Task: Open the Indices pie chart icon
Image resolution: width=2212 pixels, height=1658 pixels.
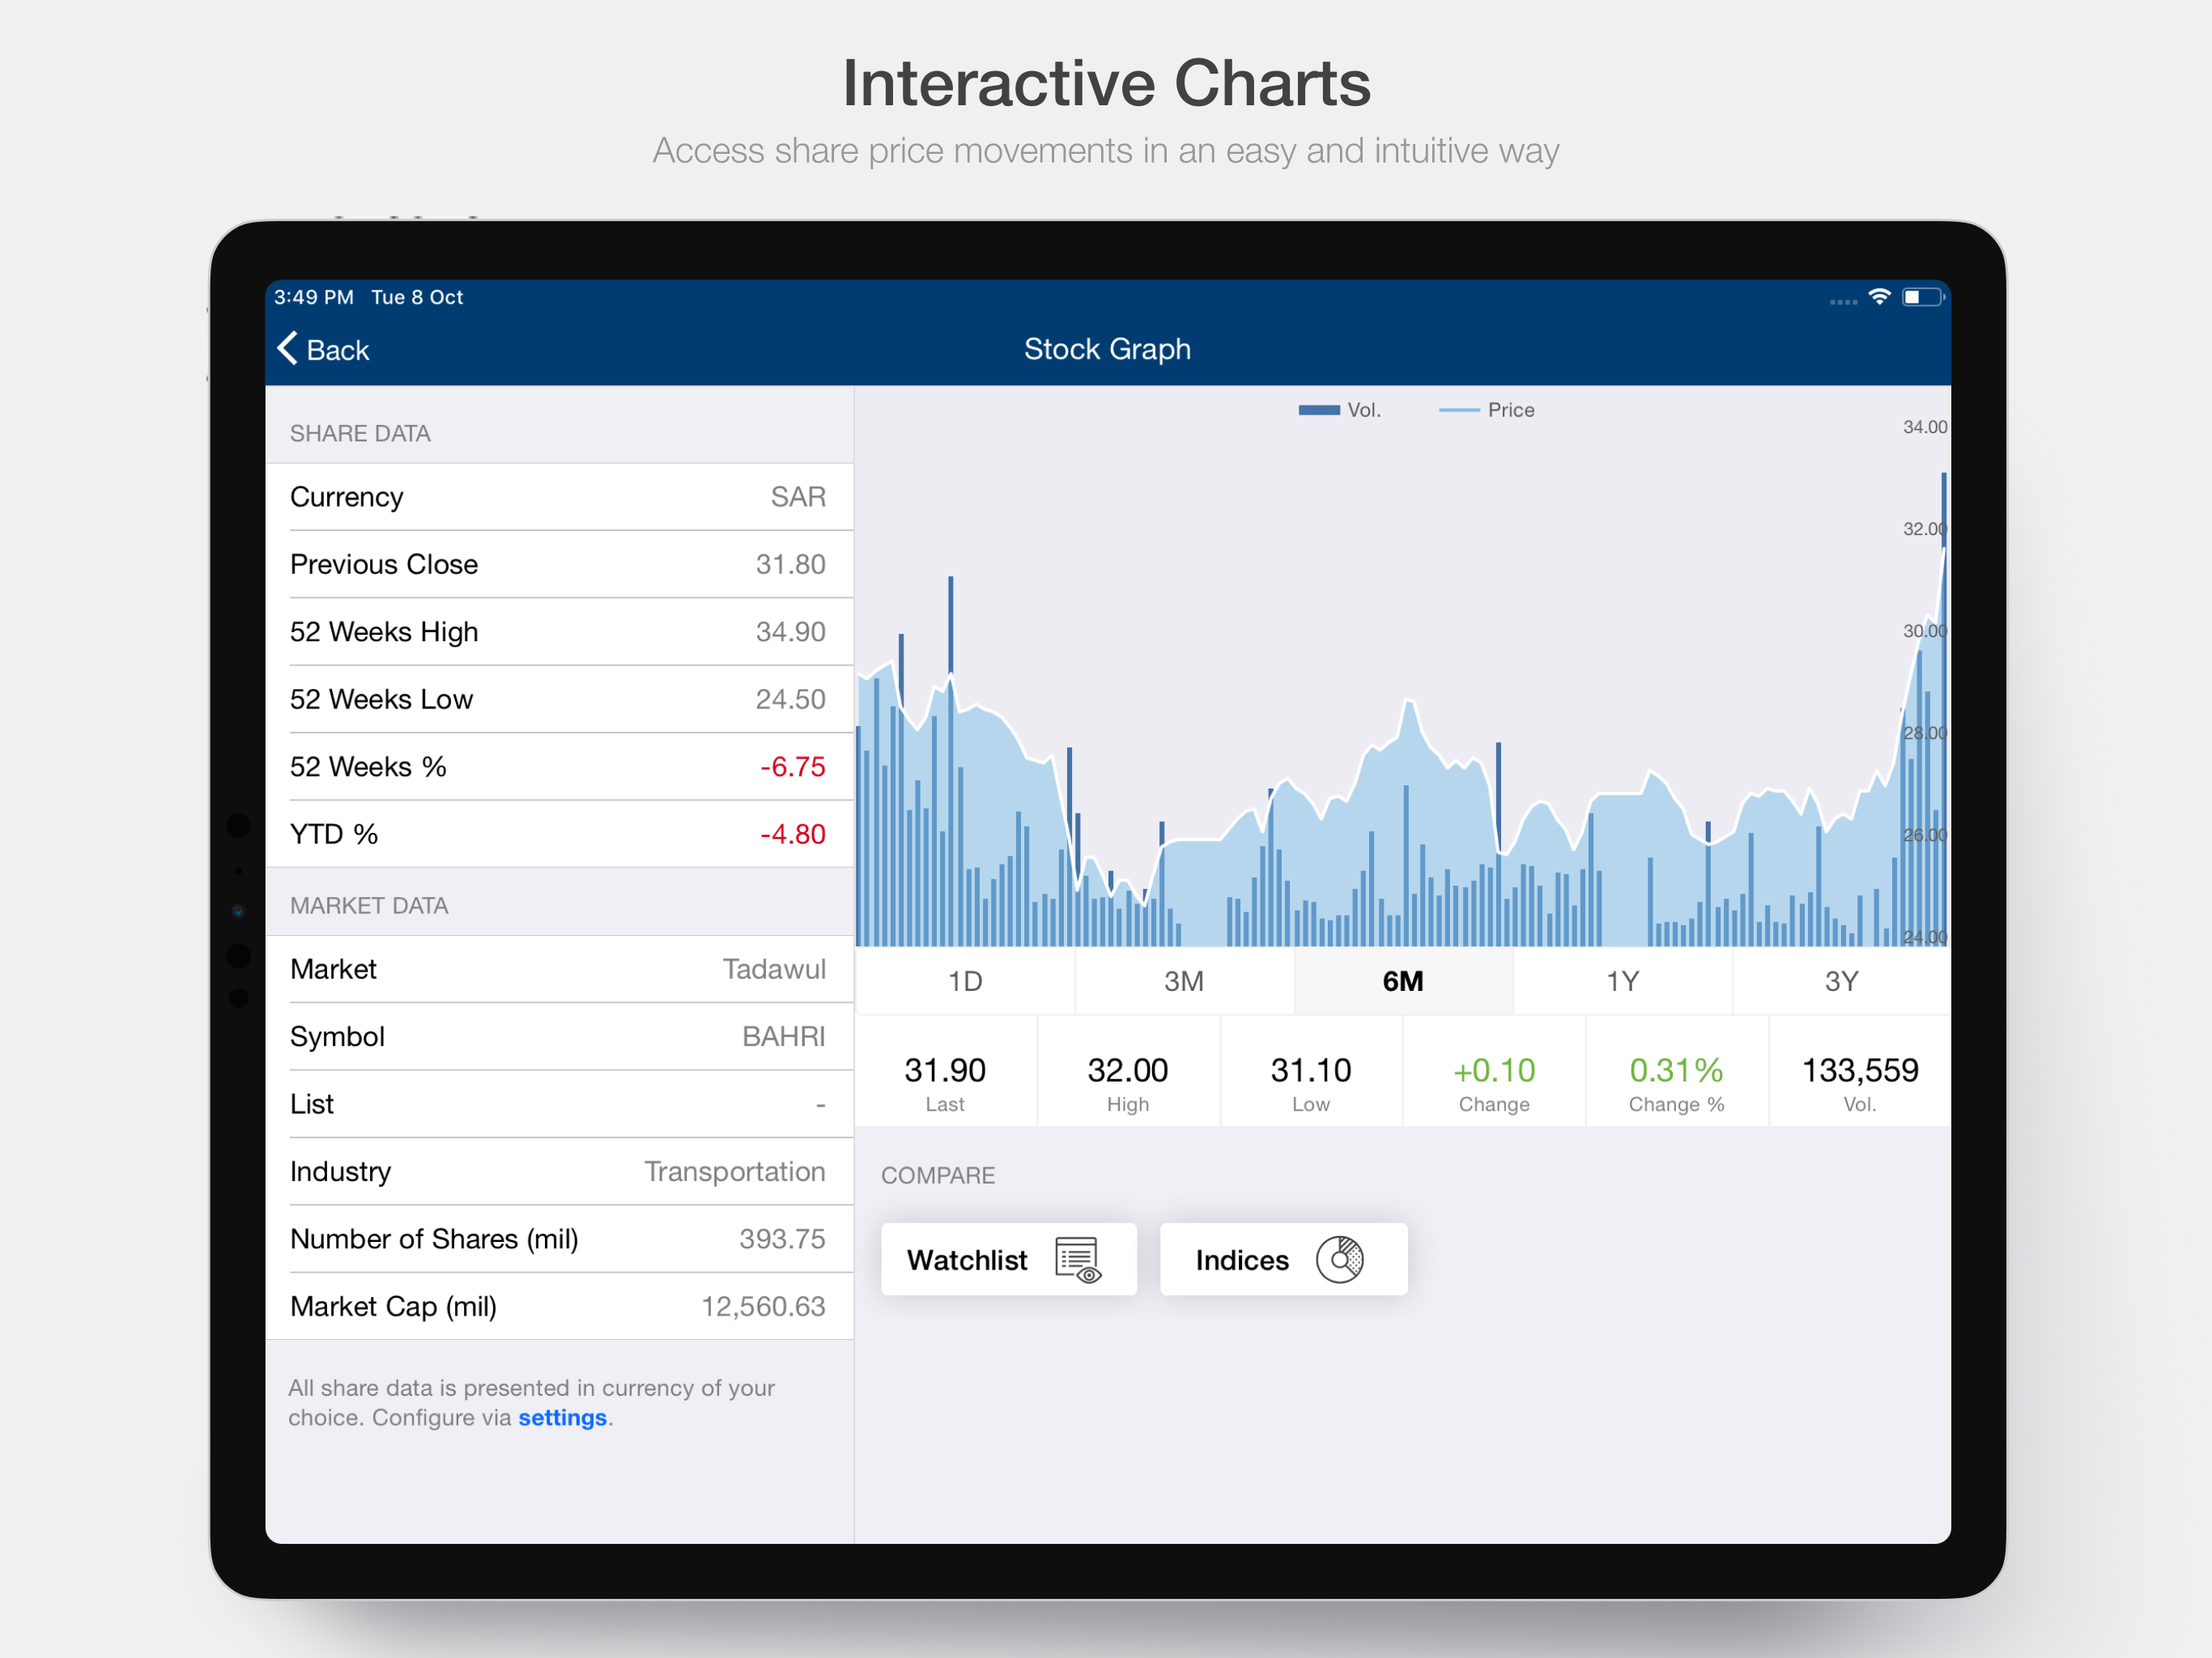Action: [1339, 1259]
